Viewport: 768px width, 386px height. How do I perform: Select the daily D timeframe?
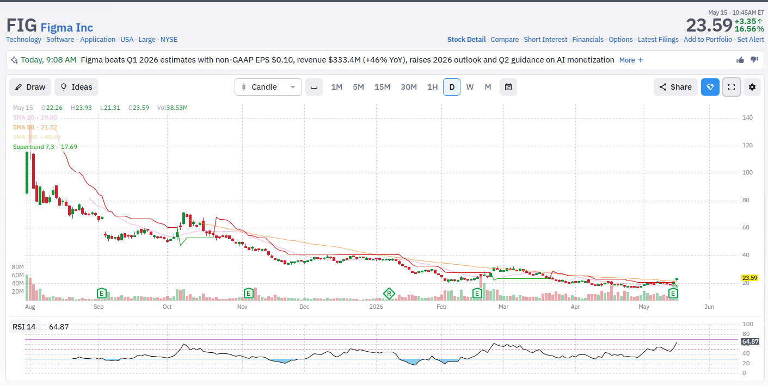coord(452,87)
